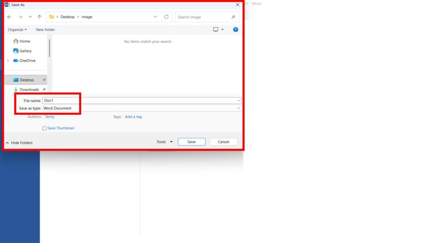
Task: Click the Back navigation arrow
Action: 9,17
